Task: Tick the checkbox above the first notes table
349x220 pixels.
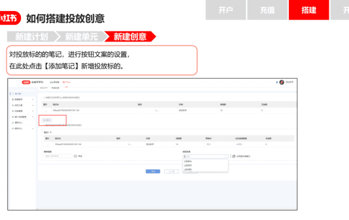Action: [44, 98]
